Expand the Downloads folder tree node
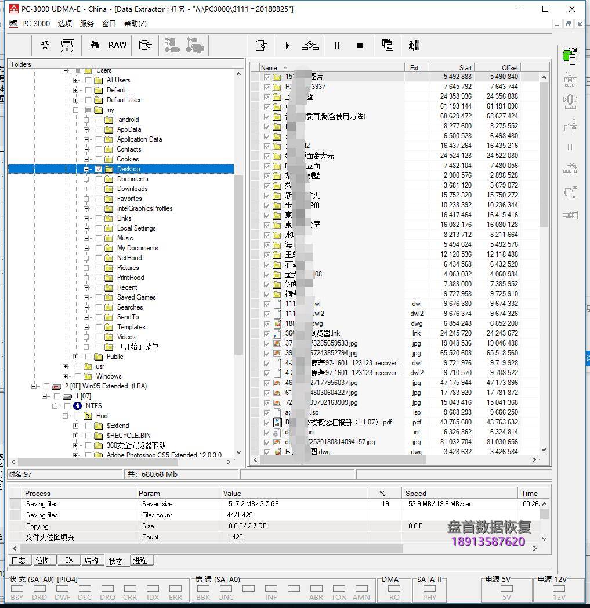 (86, 189)
